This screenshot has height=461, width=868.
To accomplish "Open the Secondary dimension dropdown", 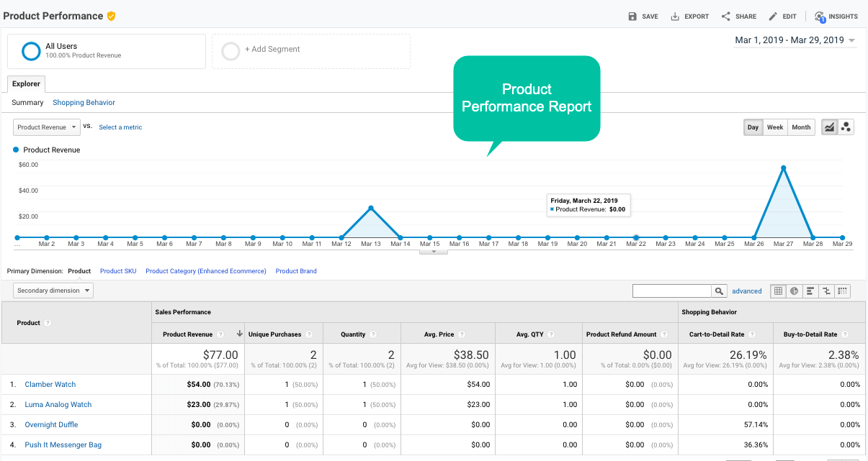I will 53,290.
